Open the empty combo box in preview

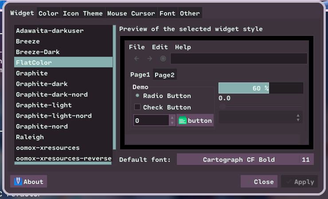[x=261, y=117]
